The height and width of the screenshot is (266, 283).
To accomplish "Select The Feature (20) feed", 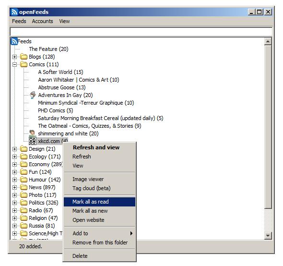I will pos(48,49).
